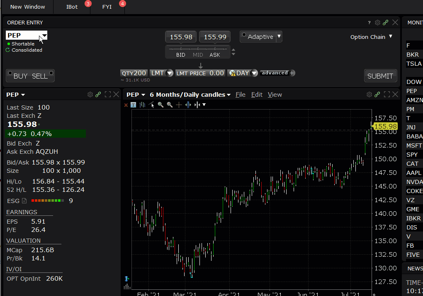This screenshot has width=423, height=296.
Task: Open the DAY time-in-force dropdown
Action: click(x=254, y=73)
